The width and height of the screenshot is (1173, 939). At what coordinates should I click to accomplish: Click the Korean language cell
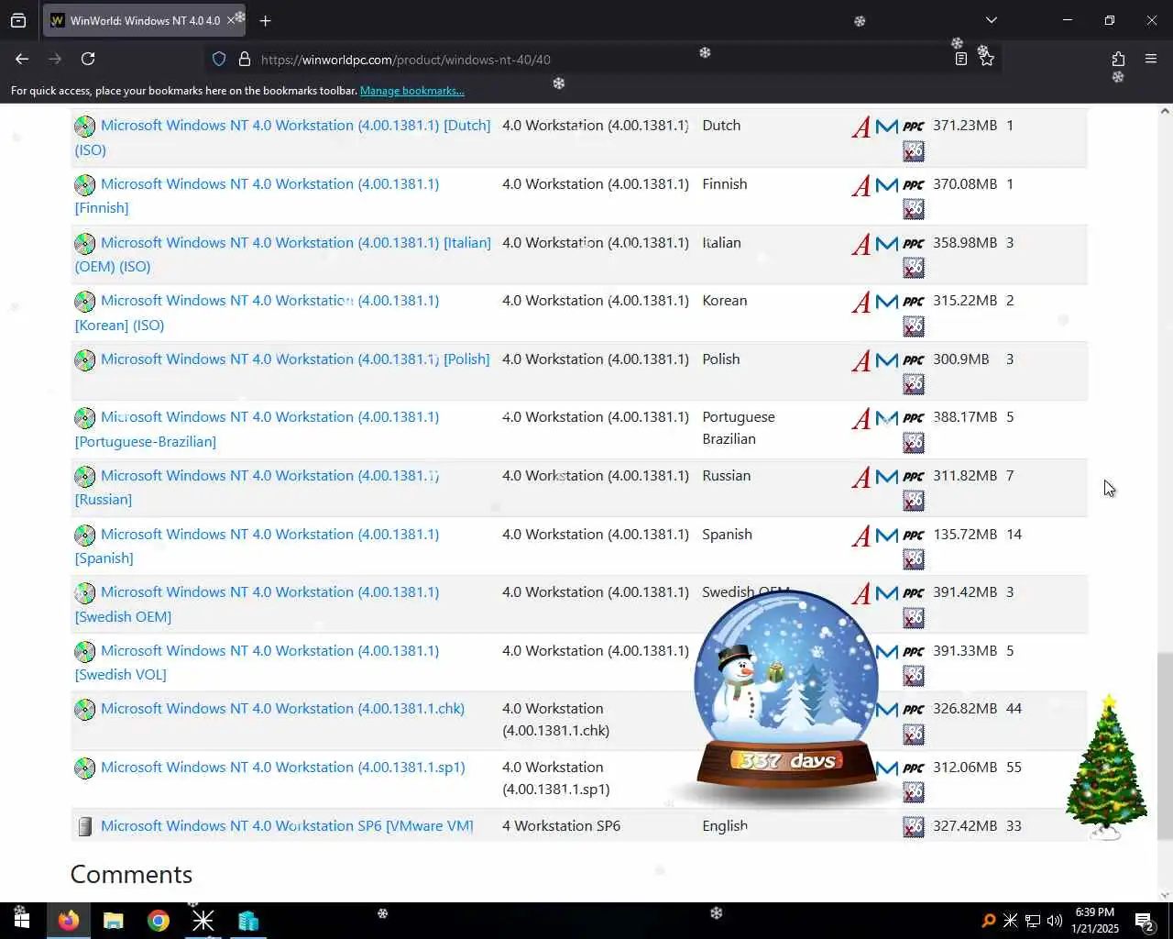[725, 301]
